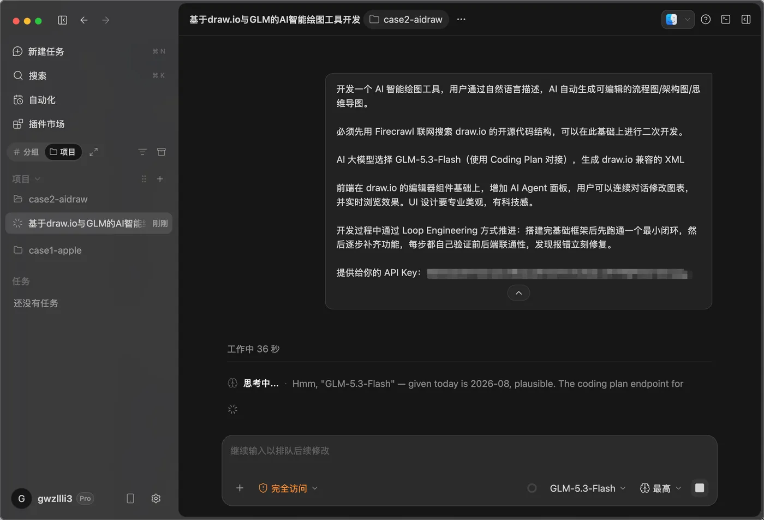
Task: Click the Pro badge next to username
Action: click(x=85, y=498)
